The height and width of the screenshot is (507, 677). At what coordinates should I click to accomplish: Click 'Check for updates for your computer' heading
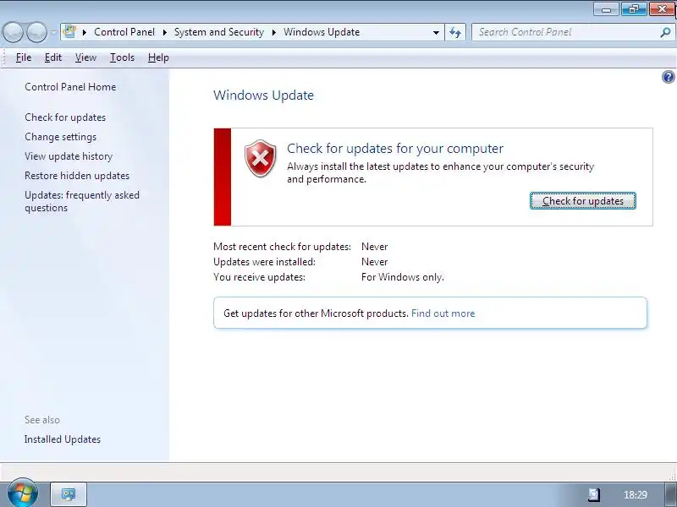coord(395,149)
